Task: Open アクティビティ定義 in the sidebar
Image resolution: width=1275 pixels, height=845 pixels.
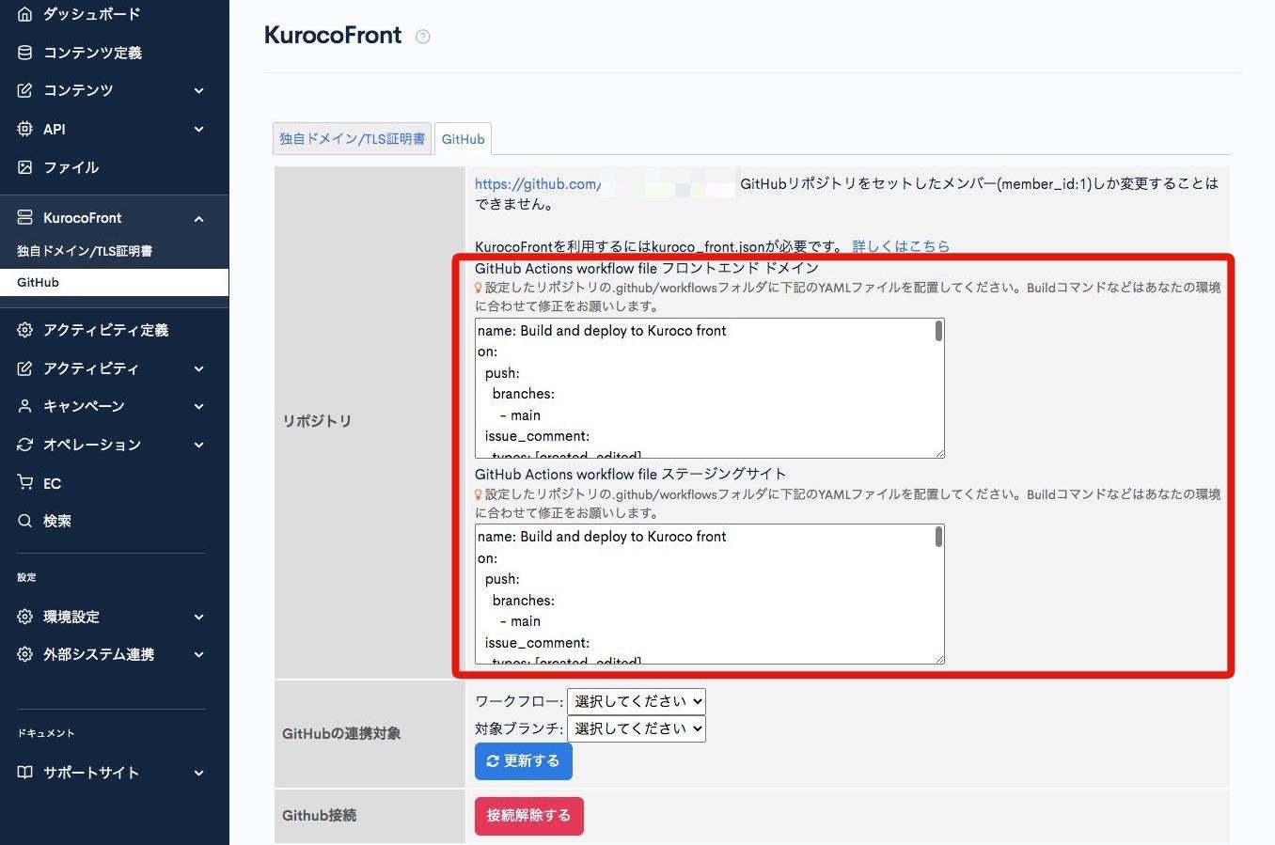Action: [x=105, y=330]
